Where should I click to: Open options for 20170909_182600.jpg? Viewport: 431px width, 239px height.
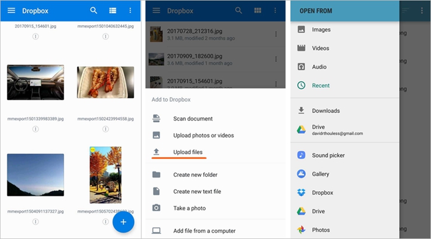pyautogui.click(x=276, y=59)
